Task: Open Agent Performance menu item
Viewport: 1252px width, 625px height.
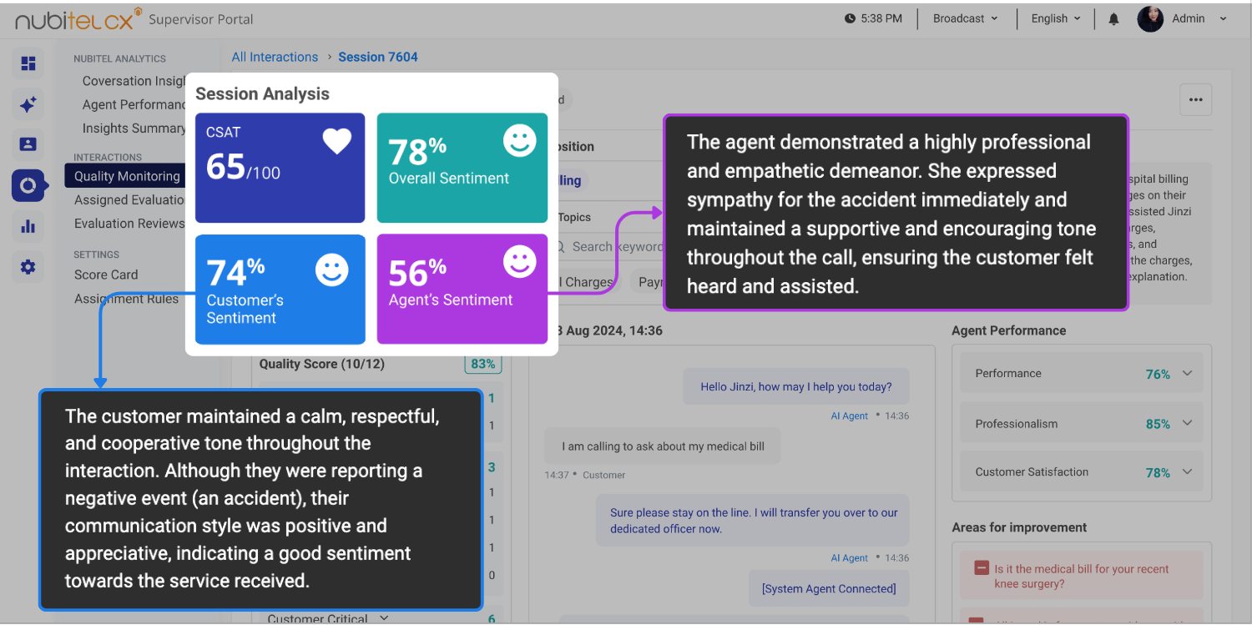Action: click(x=134, y=105)
